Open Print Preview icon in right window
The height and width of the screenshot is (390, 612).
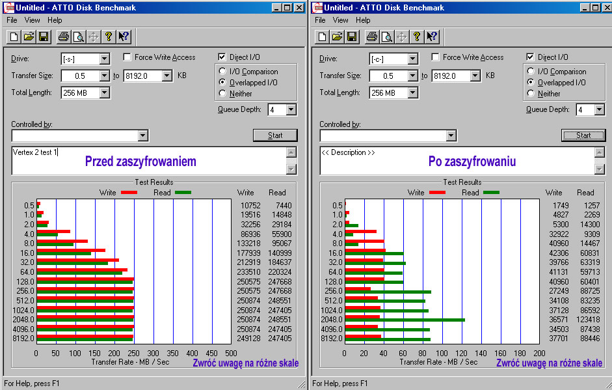[387, 36]
